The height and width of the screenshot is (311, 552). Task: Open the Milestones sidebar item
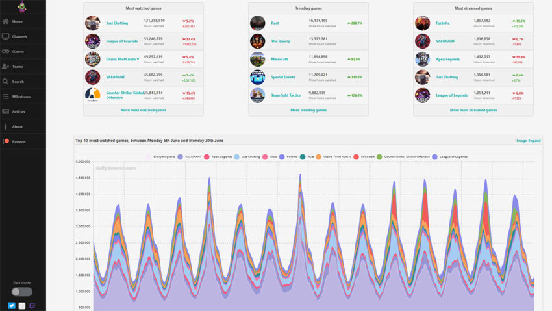tap(23, 97)
